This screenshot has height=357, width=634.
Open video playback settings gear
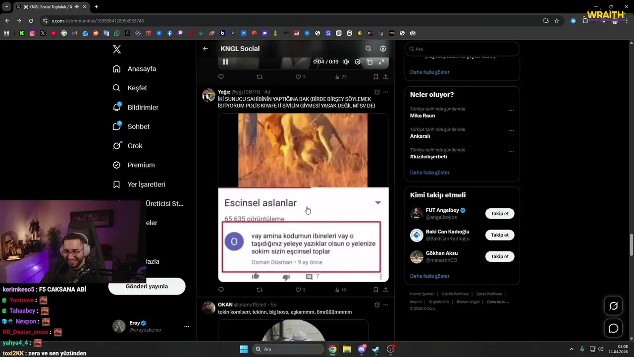coord(358,62)
